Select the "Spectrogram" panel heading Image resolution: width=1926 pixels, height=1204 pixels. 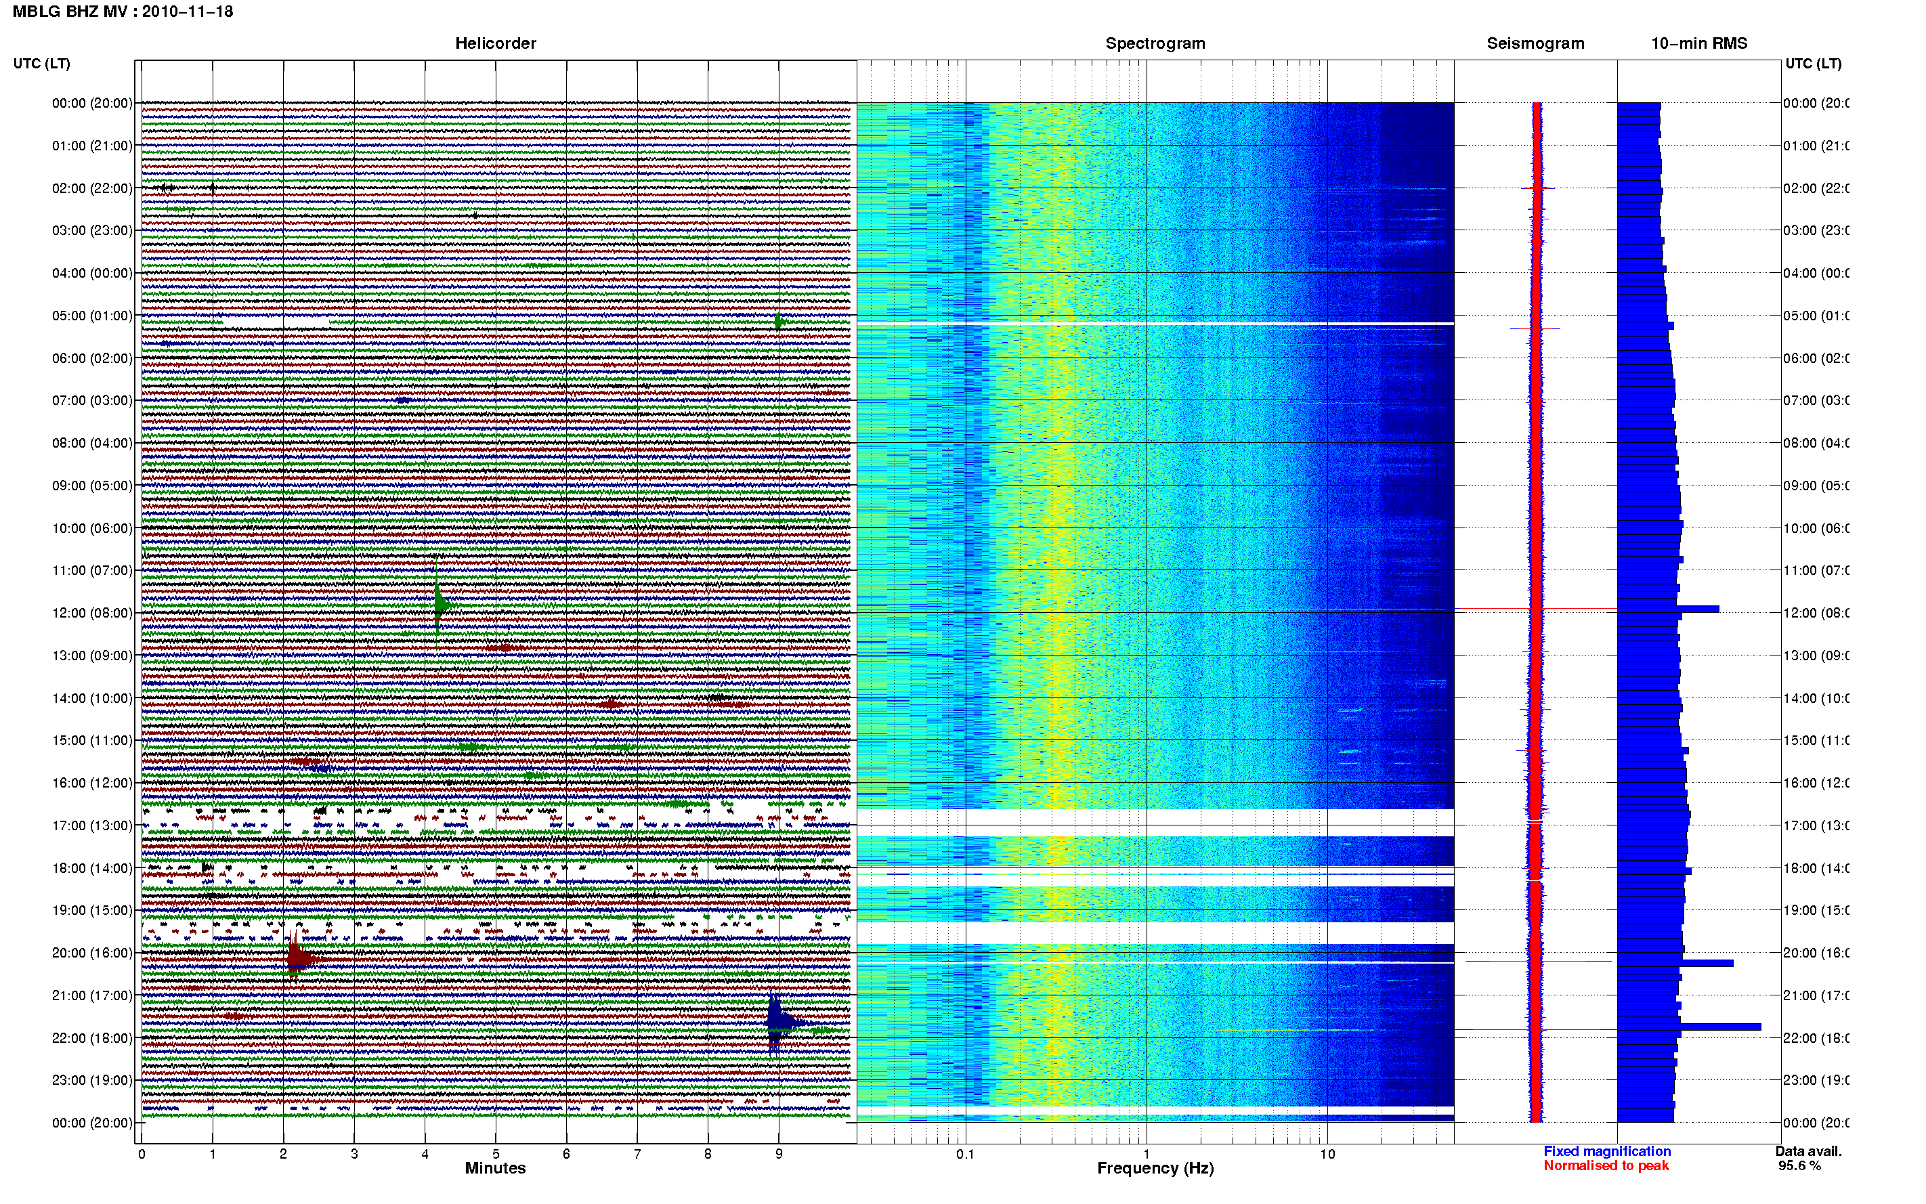point(1155,44)
